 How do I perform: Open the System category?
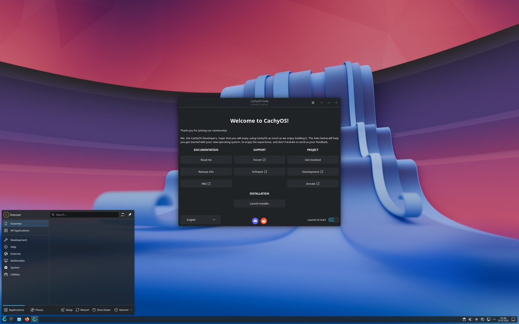click(x=25, y=268)
